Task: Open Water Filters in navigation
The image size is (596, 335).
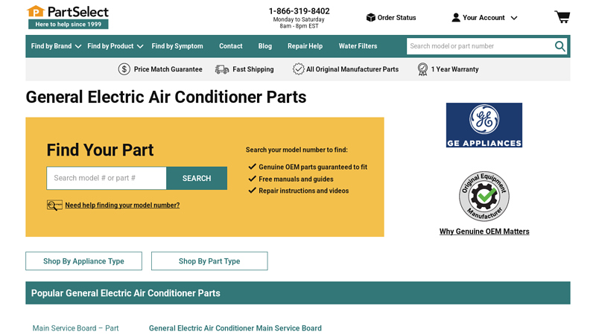Action: [x=358, y=46]
